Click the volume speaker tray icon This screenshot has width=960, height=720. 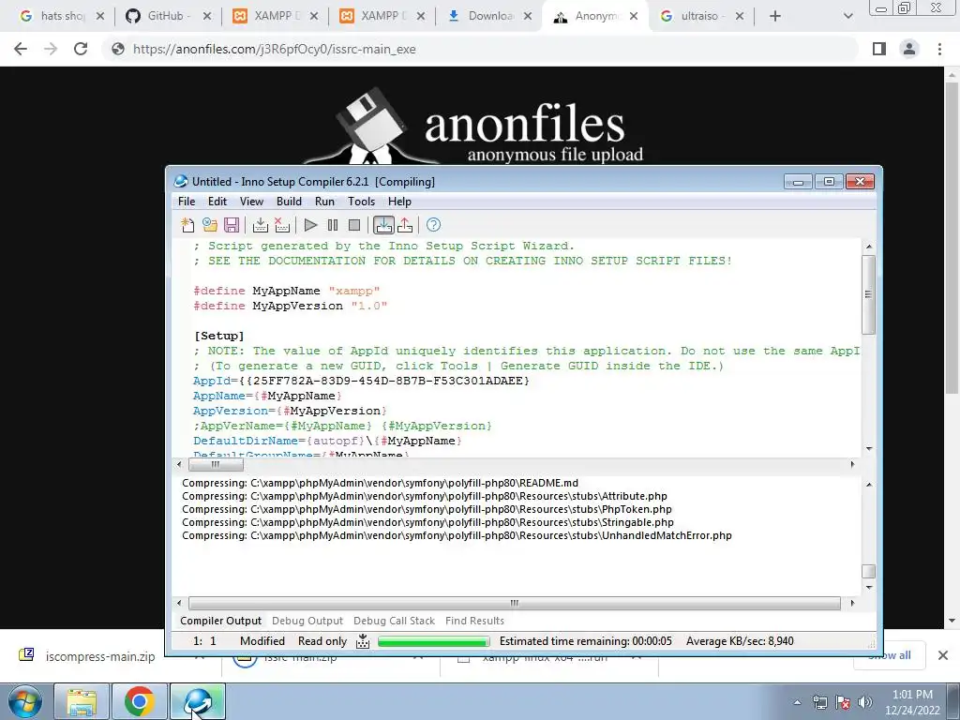(x=864, y=702)
